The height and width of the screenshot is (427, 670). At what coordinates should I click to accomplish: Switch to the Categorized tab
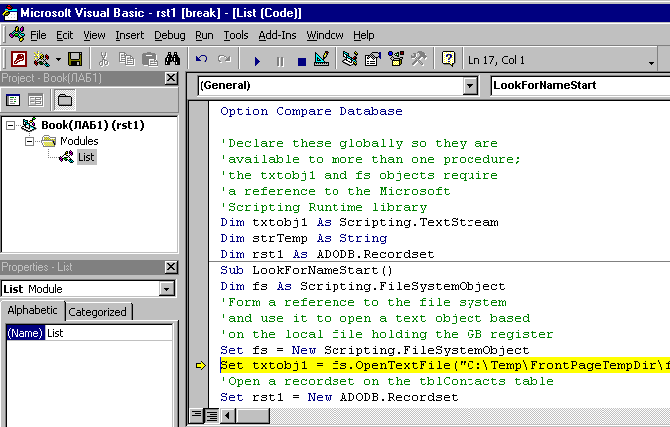pyautogui.click(x=97, y=312)
